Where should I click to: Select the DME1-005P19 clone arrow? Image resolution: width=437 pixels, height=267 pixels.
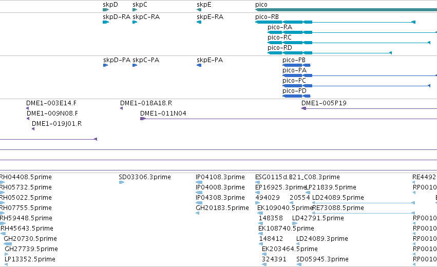pos(304,108)
